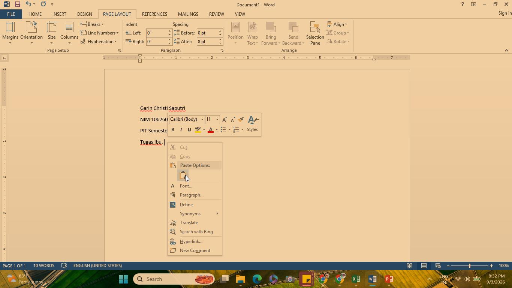Image resolution: width=512 pixels, height=288 pixels.
Task: Switch to the REFERENCES ribbon tab
Action: [154, 14]
